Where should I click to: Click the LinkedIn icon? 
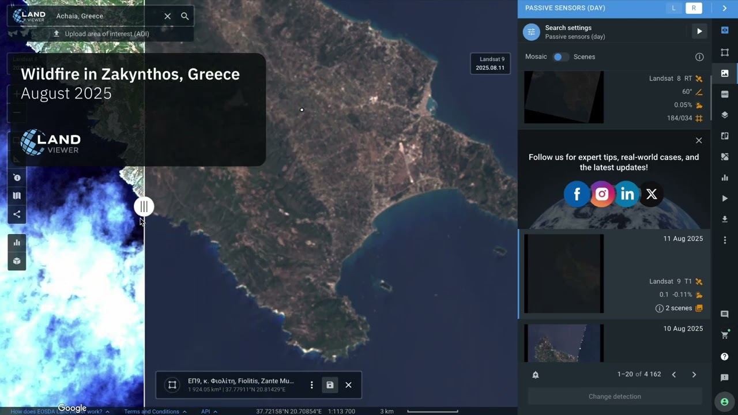627,194
